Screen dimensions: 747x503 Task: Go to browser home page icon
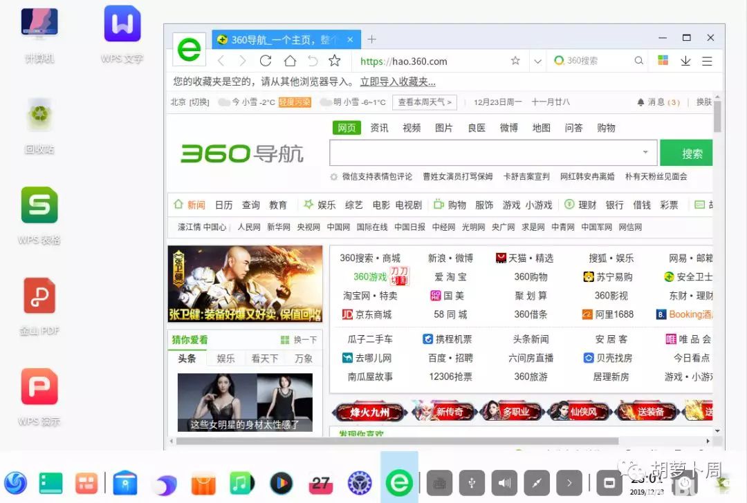pyautogui.click(x=290, y=61)
